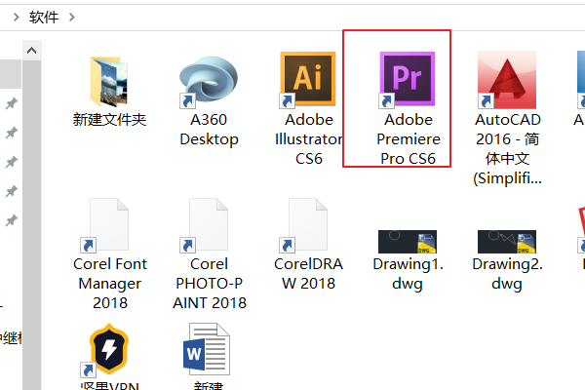585x390 pixels.
Task: Select Drawing2.dwg file thumbnail
Action: pos(507,242)
